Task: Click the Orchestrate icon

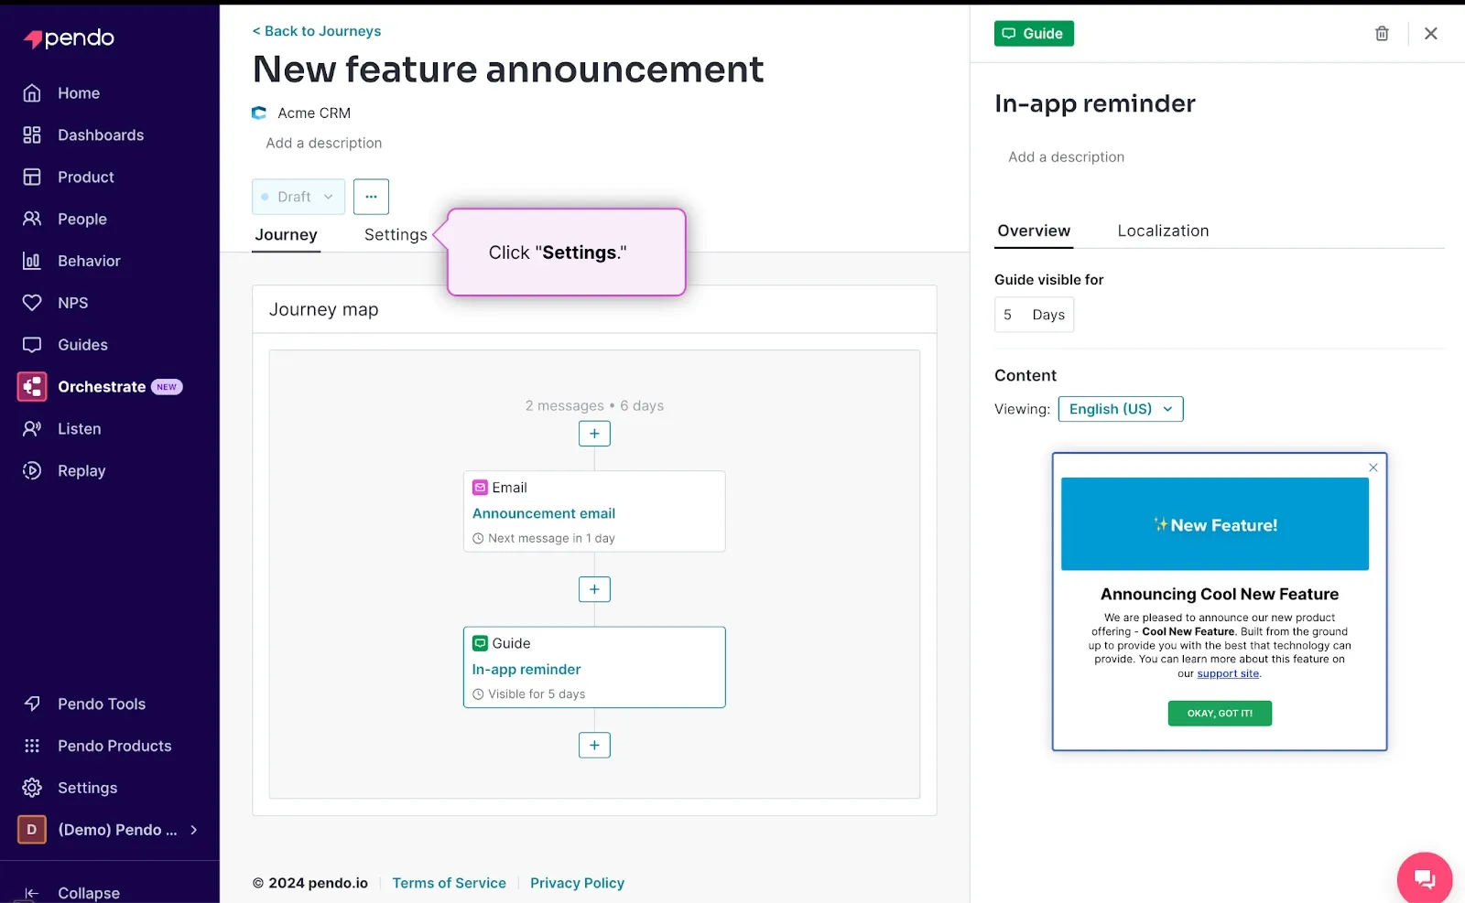Action: (x=32, y=387)
